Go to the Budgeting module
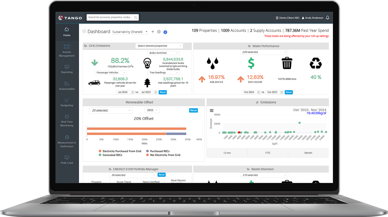388x217 pixels. (x=67, y=103)
